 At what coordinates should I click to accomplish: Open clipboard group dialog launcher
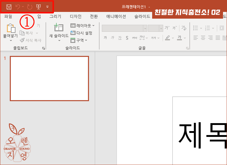pos(44,48)
